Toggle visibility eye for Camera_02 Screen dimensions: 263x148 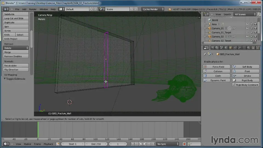click(x=247, y=36)
